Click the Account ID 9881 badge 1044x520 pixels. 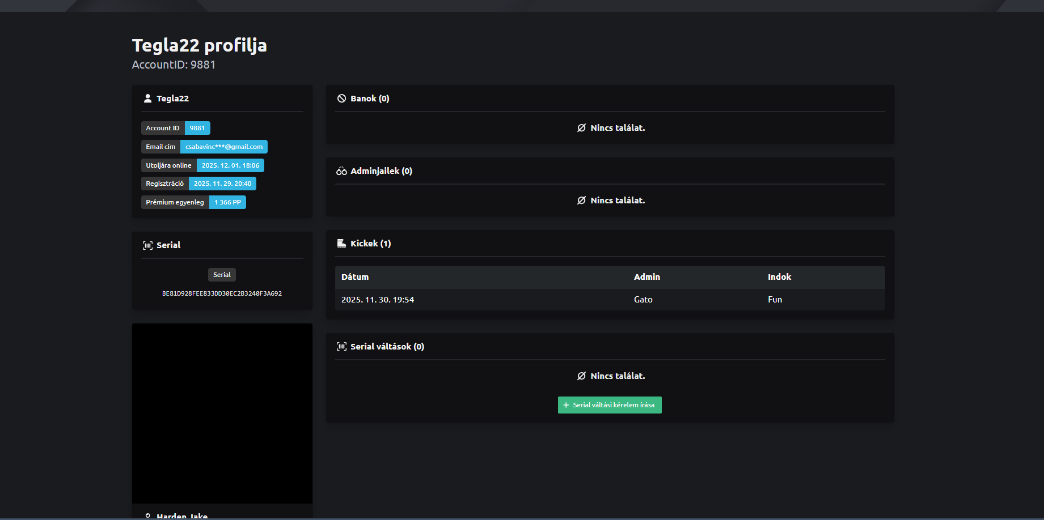[x=197, y=128]
